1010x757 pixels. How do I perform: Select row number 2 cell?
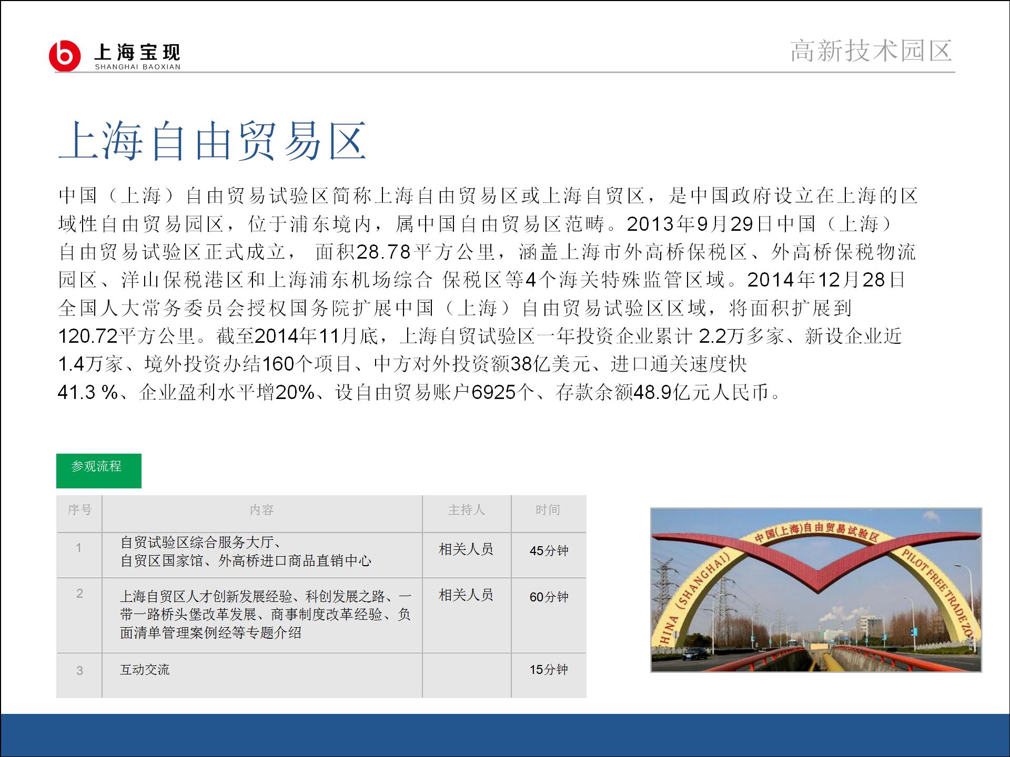pyautogui.click(x=79, y=616)
